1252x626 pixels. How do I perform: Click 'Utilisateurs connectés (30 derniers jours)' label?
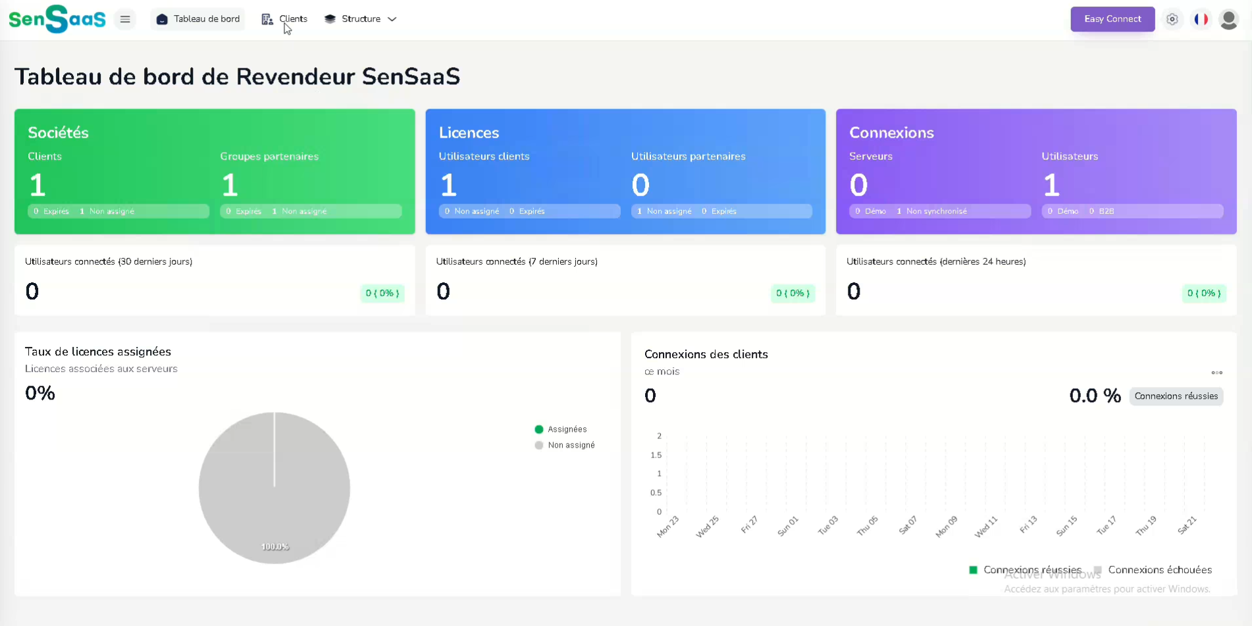pyautogui.click(x=109, y=261)
